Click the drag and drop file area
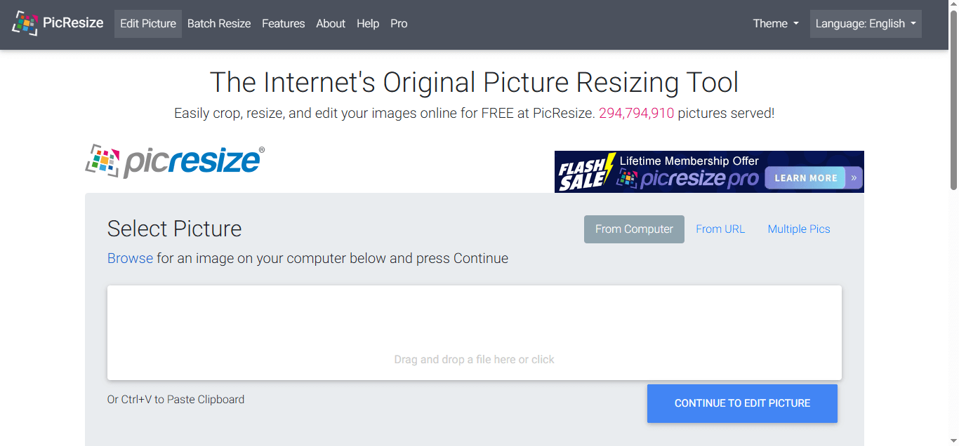This screenshot has width=959, height=446. 474,332
